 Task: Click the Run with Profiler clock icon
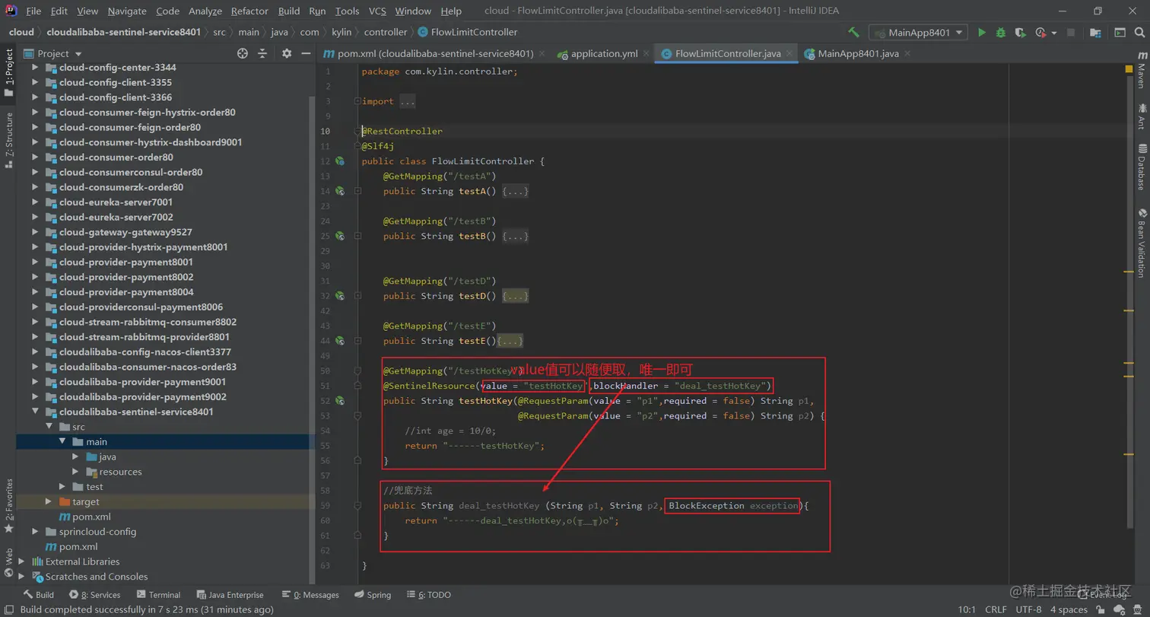(x=1040, y=32)
